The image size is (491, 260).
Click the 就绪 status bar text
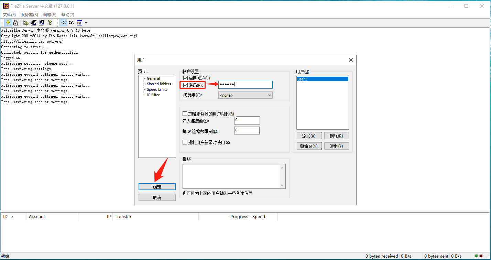click(5, 256)
